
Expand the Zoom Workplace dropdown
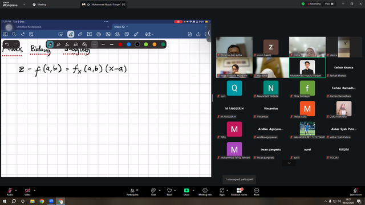pos(24,4)
